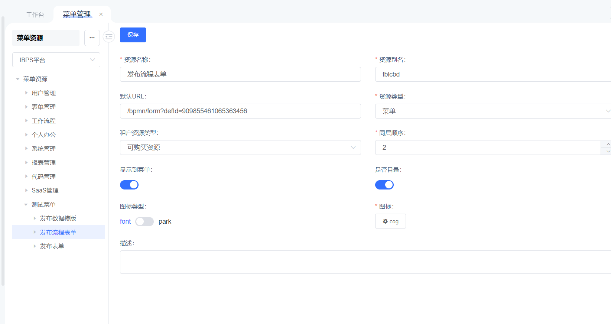Click the cog icon picker button
The image size is (611, 324).
click(x=390, y=221)
